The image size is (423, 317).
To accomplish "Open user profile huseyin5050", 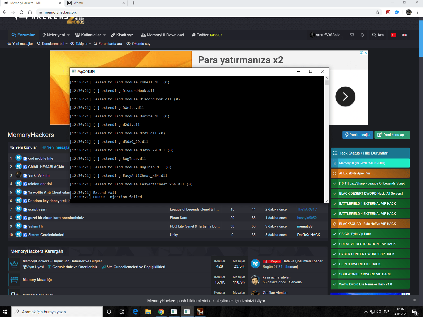I will (x=307, y=218).
